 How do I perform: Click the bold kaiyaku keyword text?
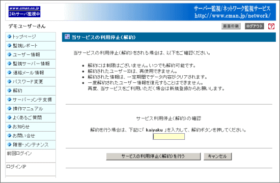(154, 130)
